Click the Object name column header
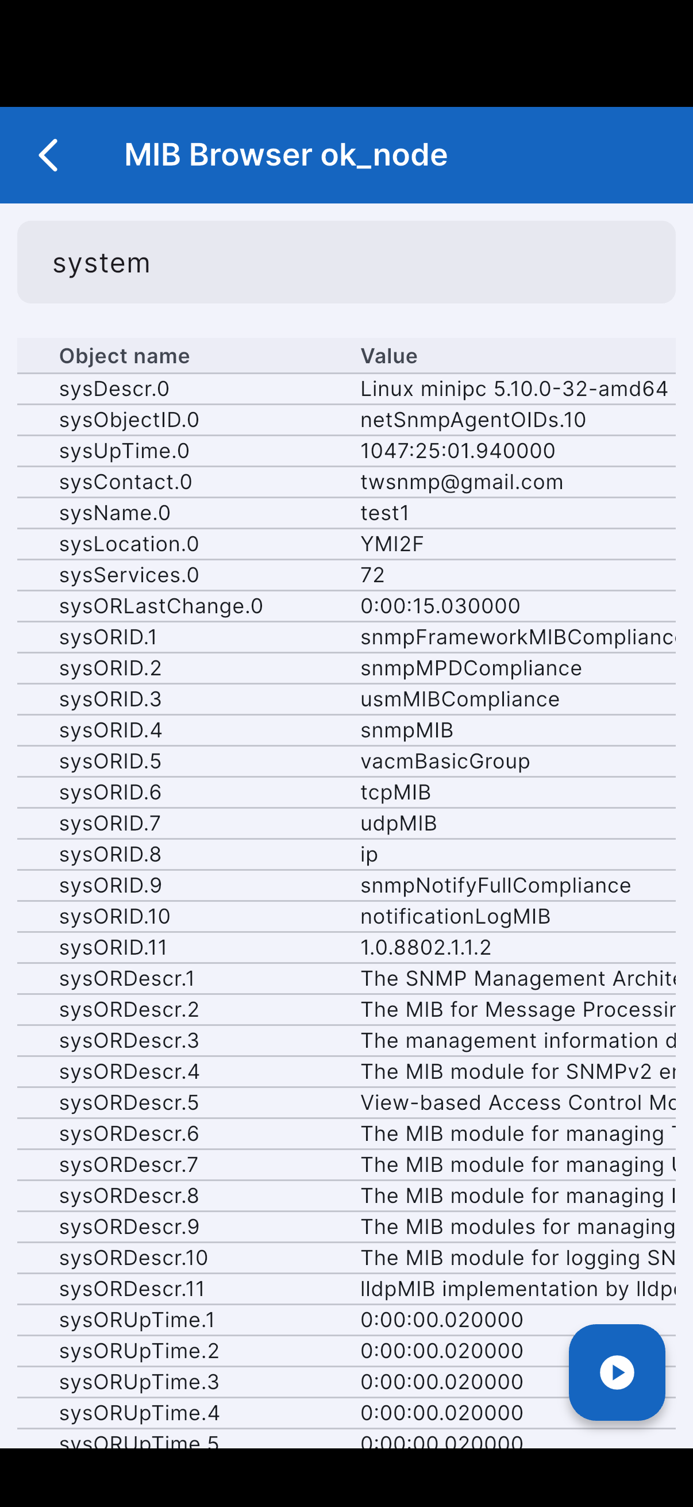Viewport: 693px width, 1507px height. (125, 356)
